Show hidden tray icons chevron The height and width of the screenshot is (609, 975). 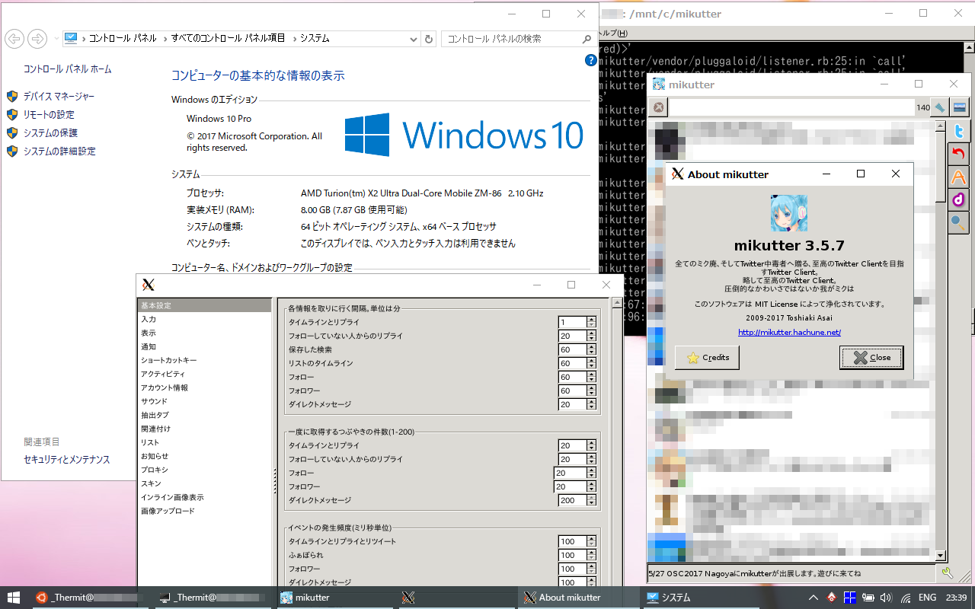tap(814, 598)
